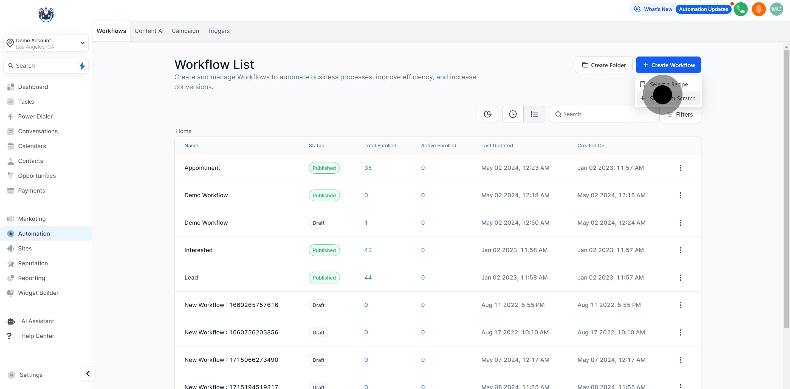This screenshot has height=389, width=790.
Task: Open the three-dot menu for Appointment
Action: [680, 168]
